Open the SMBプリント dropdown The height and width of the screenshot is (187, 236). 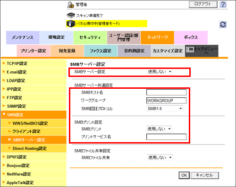159,129
